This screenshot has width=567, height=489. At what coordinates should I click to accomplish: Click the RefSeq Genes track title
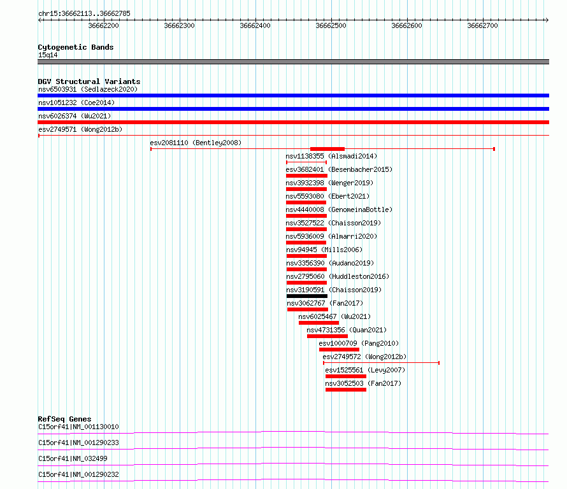(x=64, y=419)
